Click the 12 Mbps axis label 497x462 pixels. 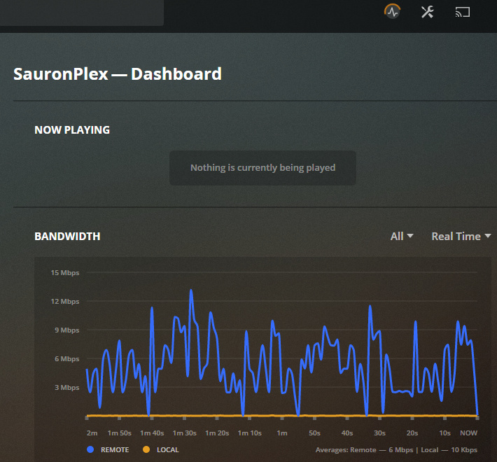tap(65, 301)
